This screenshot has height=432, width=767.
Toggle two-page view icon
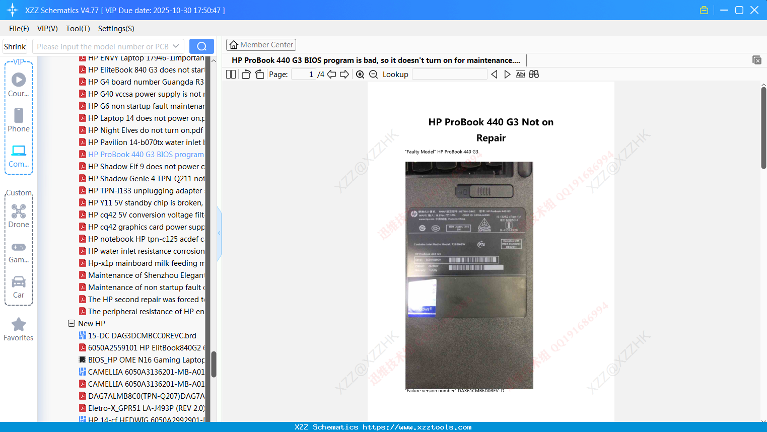231,74
